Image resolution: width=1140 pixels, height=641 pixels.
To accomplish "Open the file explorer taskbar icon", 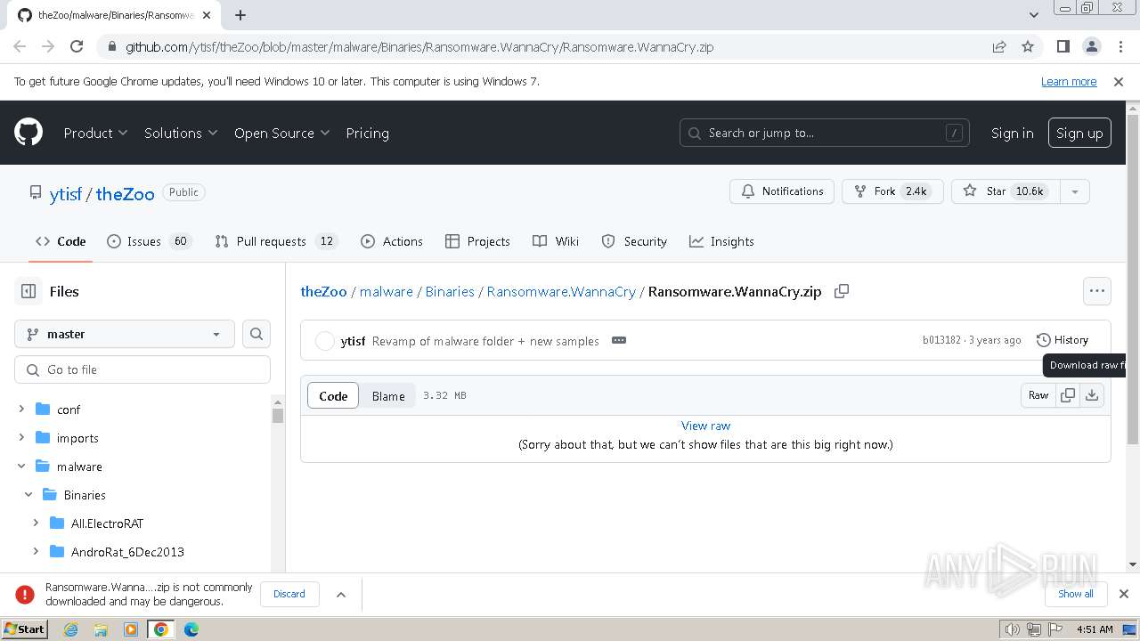I will (101, 629).
